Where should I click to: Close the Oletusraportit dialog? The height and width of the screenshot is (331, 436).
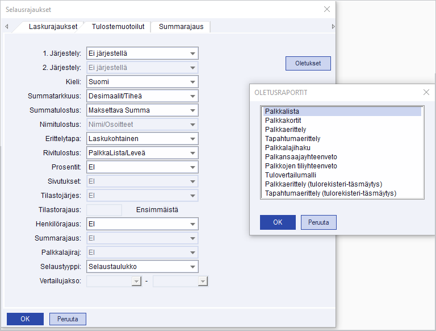pyautogui.click(x=426, y=92)
